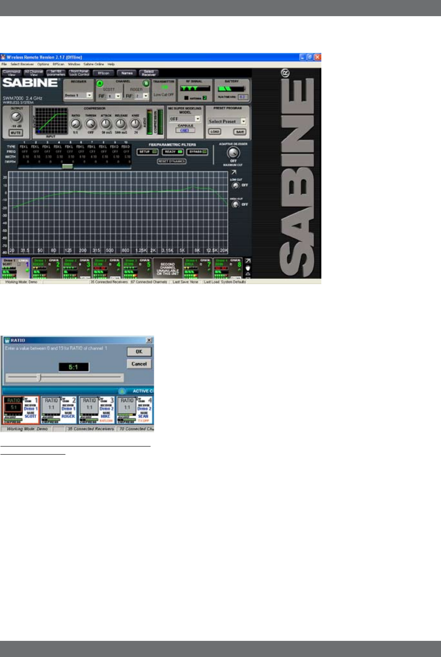Viewport: 441px width, 657px height.
Task: Click the Names toolbar button
Action: click(127, 73)
